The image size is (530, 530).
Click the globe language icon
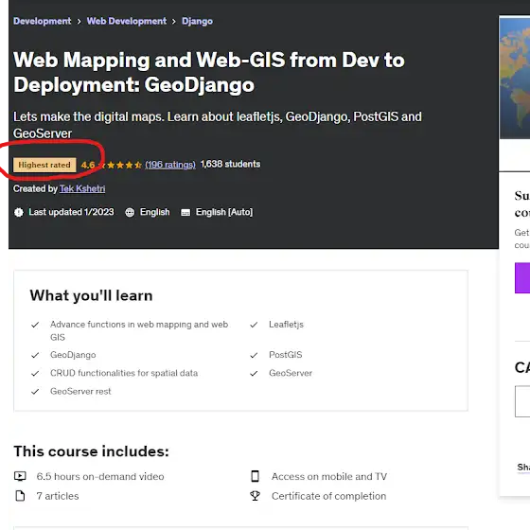[x=130, y=212]
